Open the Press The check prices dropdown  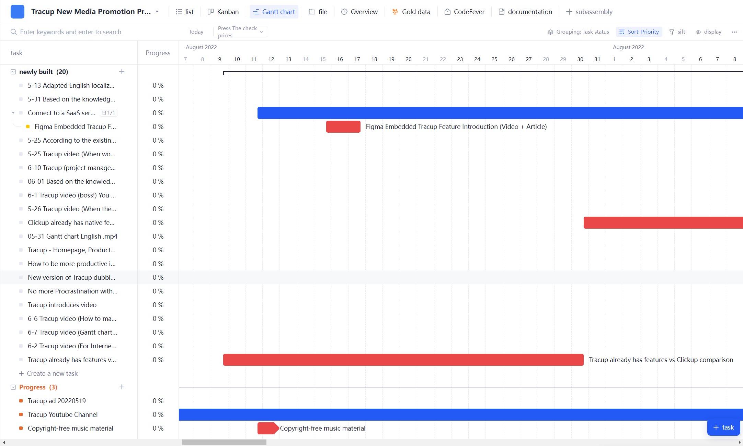pos(240,32)
